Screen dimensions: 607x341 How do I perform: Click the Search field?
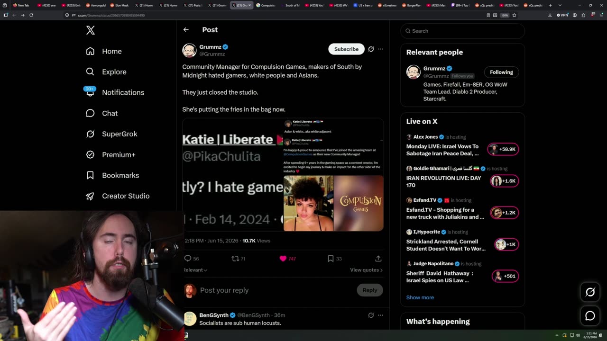coord(462,31)
